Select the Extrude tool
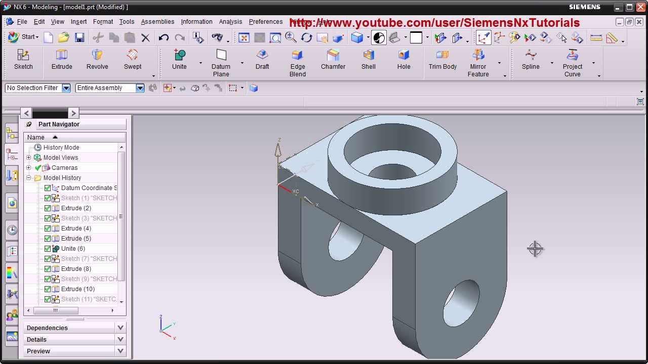 [61, 59]
